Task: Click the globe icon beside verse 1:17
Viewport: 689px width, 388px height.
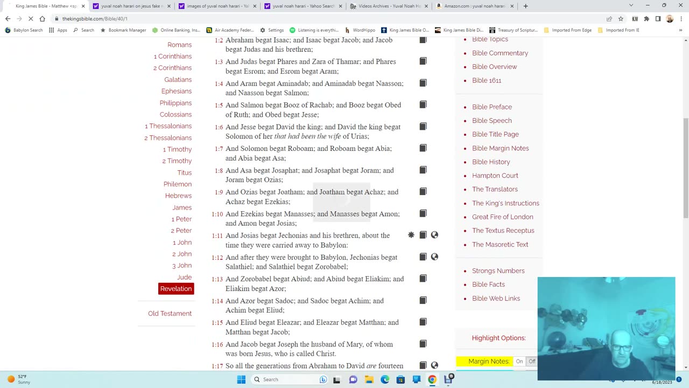Action: tap(434, 365)
